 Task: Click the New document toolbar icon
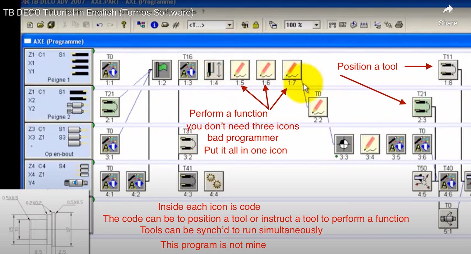30,25
